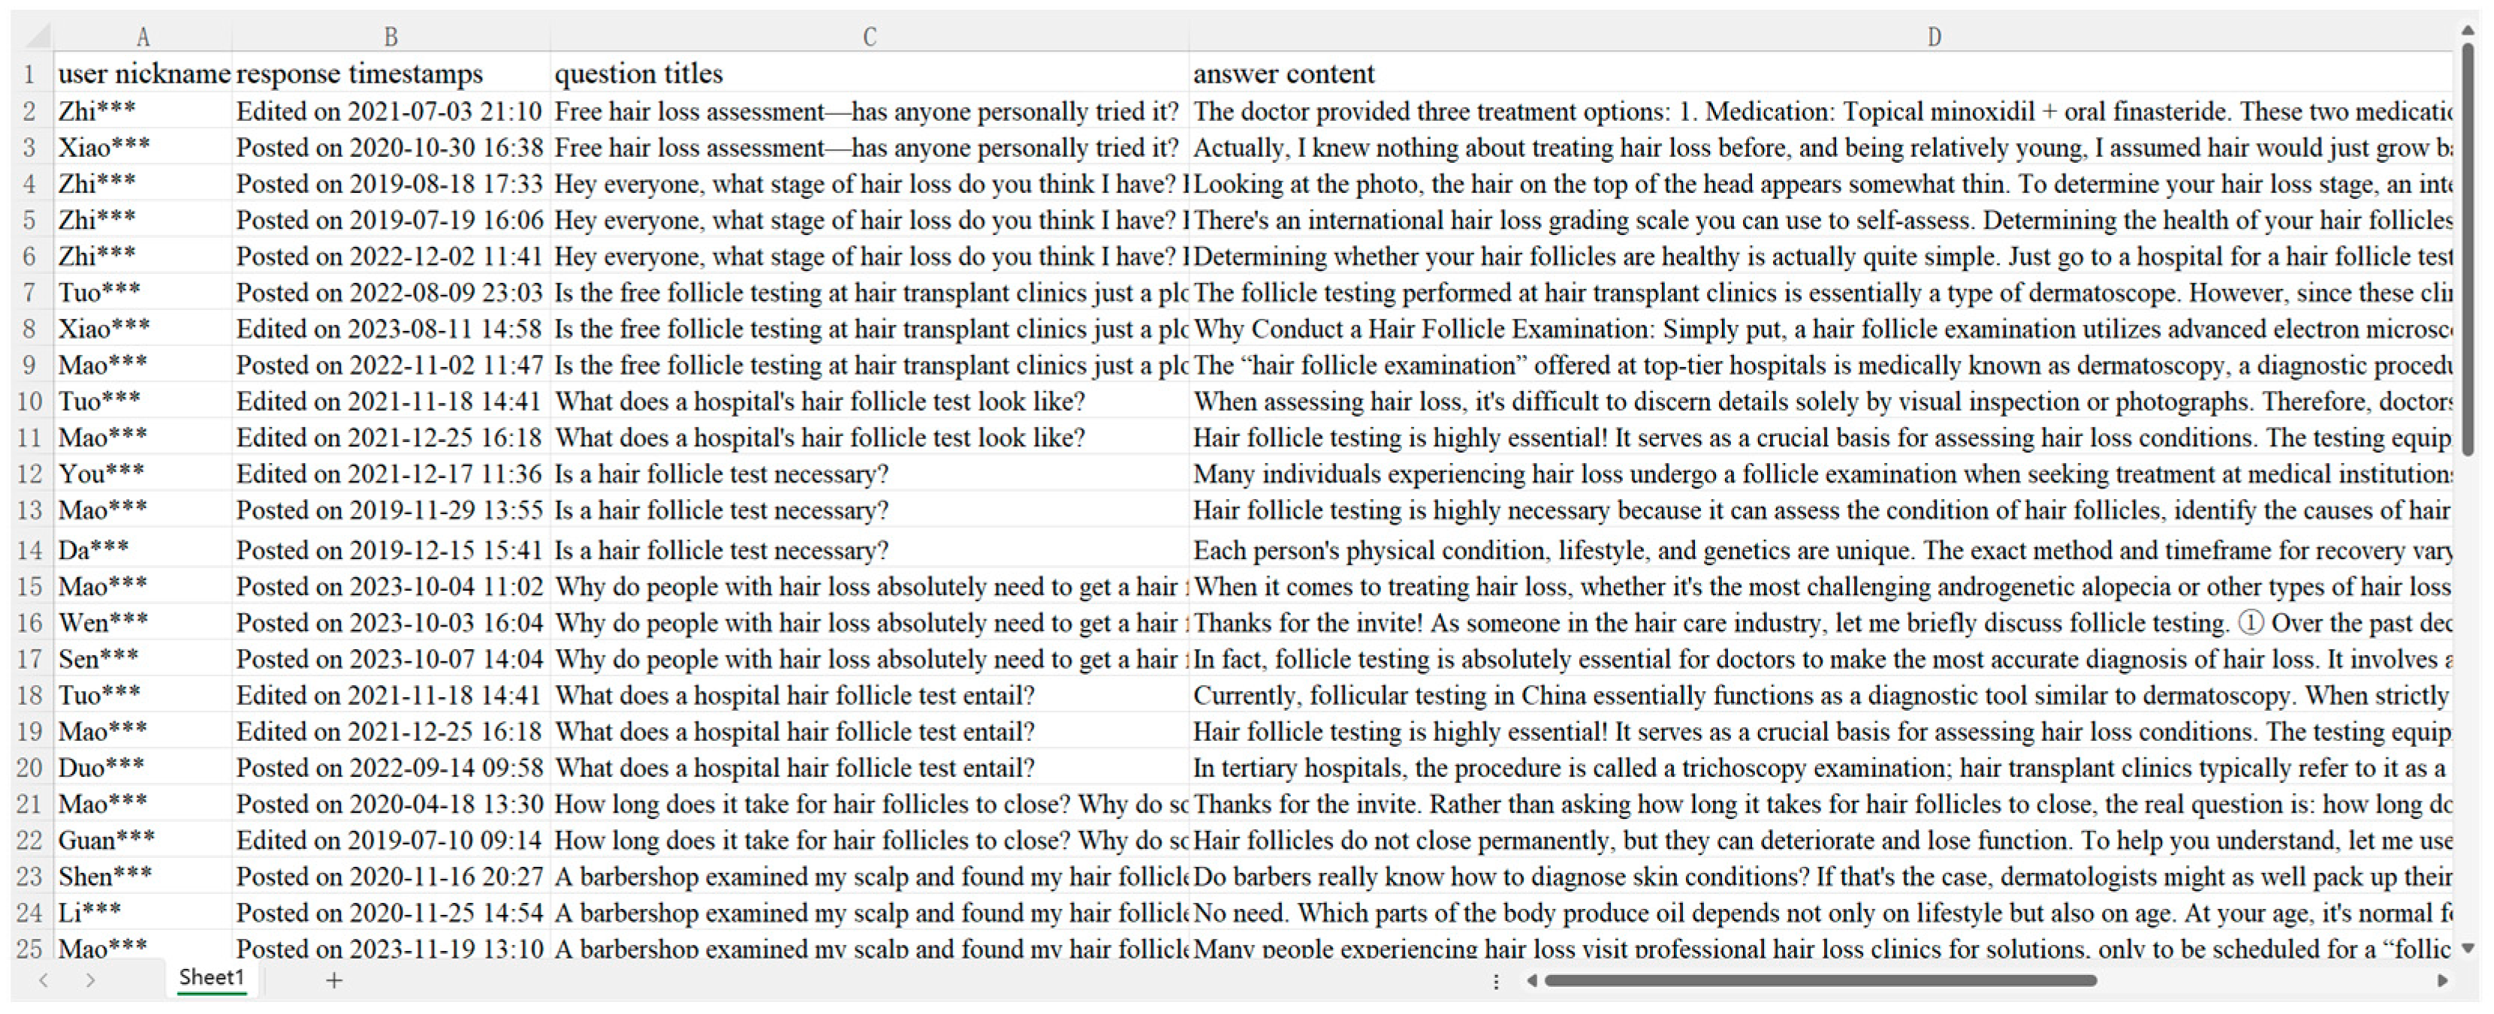The image size is (2494, 1014).
Task: Select column D header
Action: coord(1934,37)
